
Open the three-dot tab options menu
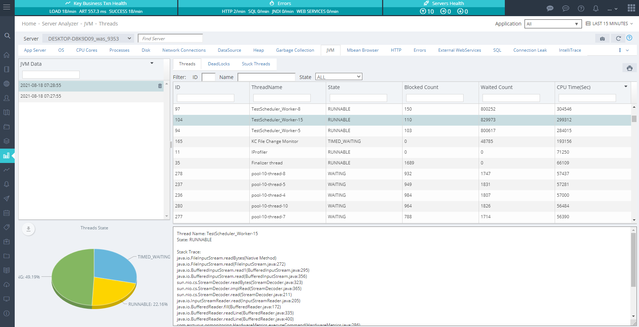[x=620, y=50]
